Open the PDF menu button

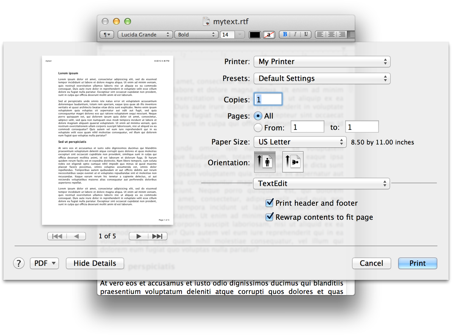(x=44, y=264)
